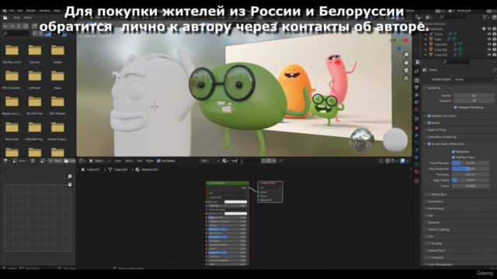Click the viewport zoom magnifier icon

tap(406, 55)
